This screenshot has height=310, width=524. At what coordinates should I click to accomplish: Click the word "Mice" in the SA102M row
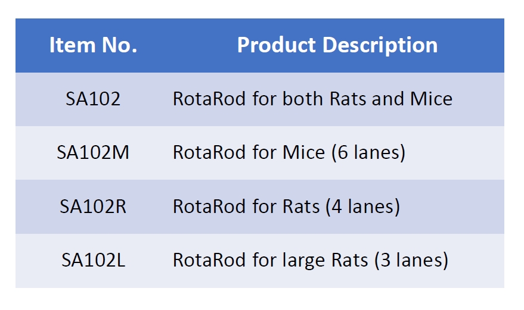pyautogui.click(x=296, y=153)
